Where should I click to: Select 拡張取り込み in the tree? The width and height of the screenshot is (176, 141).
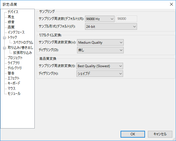coord(22,53)
